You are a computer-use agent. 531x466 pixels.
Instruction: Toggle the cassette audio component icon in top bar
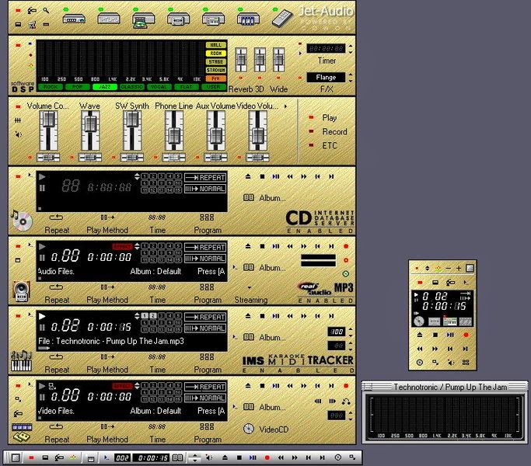[x=179, y=19]
